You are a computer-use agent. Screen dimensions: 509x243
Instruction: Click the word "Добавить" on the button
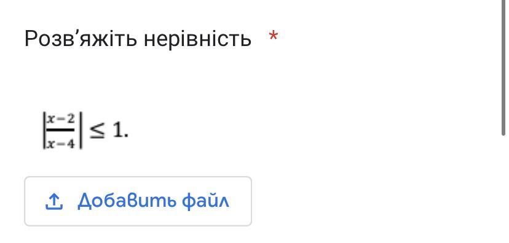pos(127,201)
